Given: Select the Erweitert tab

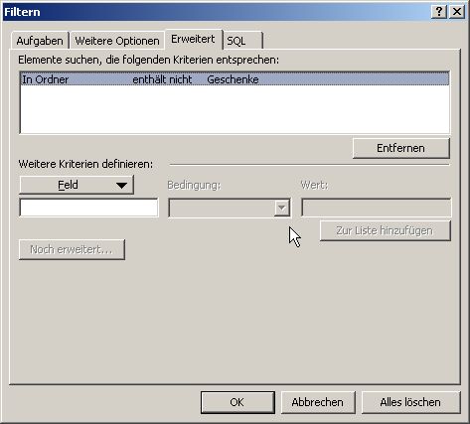Looking at the screenshot, I should click(x=194, y=40).
